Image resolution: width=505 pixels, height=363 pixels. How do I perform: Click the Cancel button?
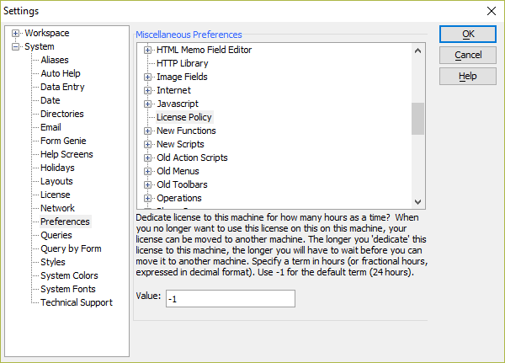click(468, 55)
